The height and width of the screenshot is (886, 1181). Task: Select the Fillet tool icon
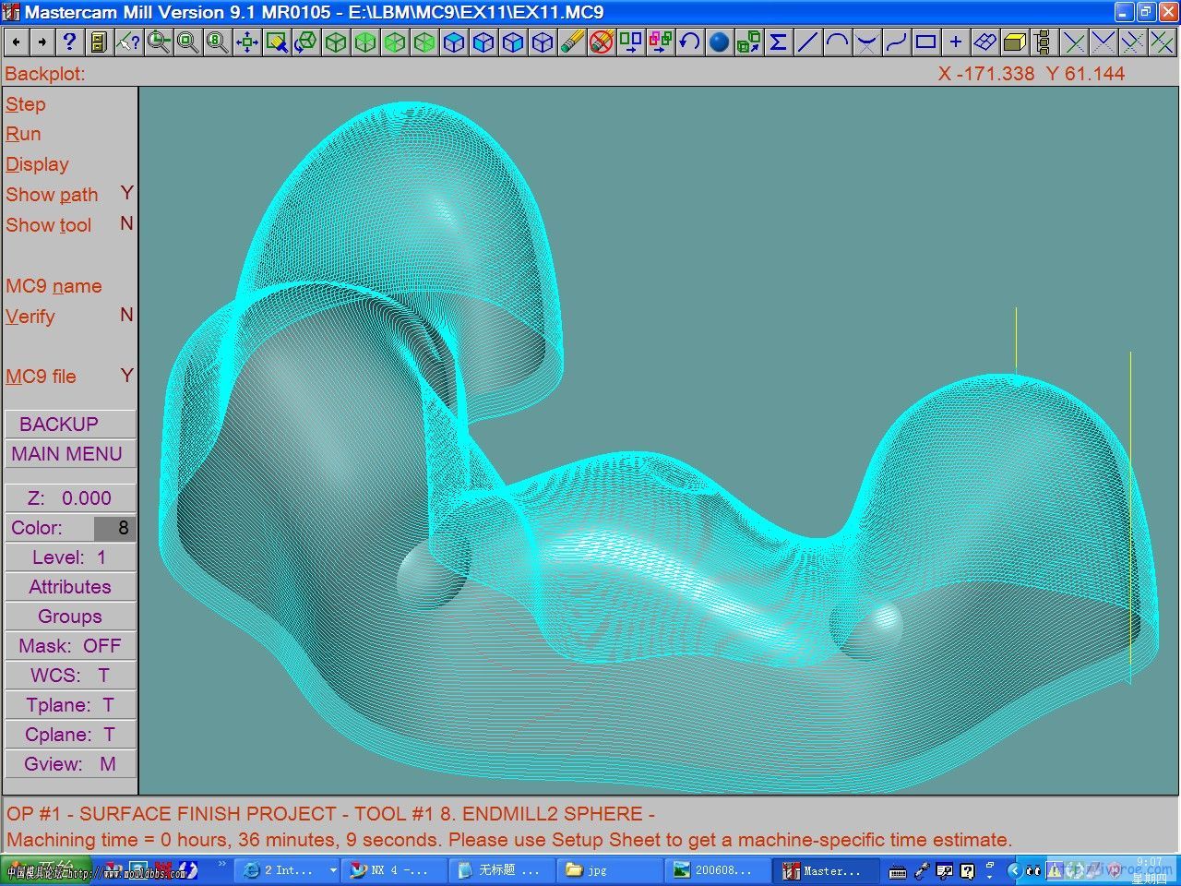click(866, 42)
